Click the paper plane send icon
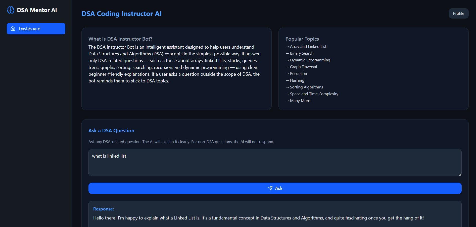The height and width of the screenshot is (227, 476). click(270, 188)
